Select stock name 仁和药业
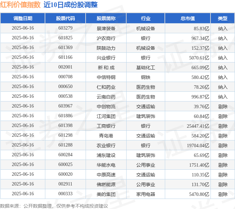Screen dimensions: 235x209 click(106, 87)
